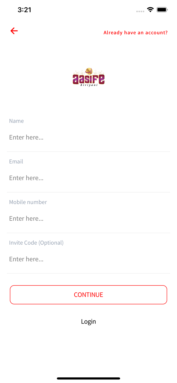Viewport: 177px width, 383px height.
Task: Open the 'Already have an account?' link
Action: click(x=135, y=33)
